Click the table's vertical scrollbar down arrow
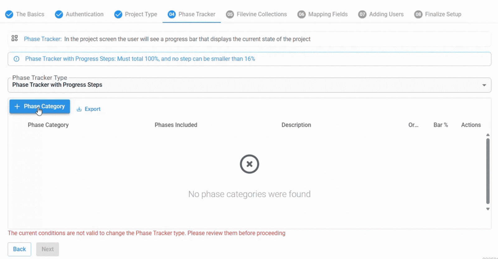This screenshot has height=259, width=498. tap(488, 209)
